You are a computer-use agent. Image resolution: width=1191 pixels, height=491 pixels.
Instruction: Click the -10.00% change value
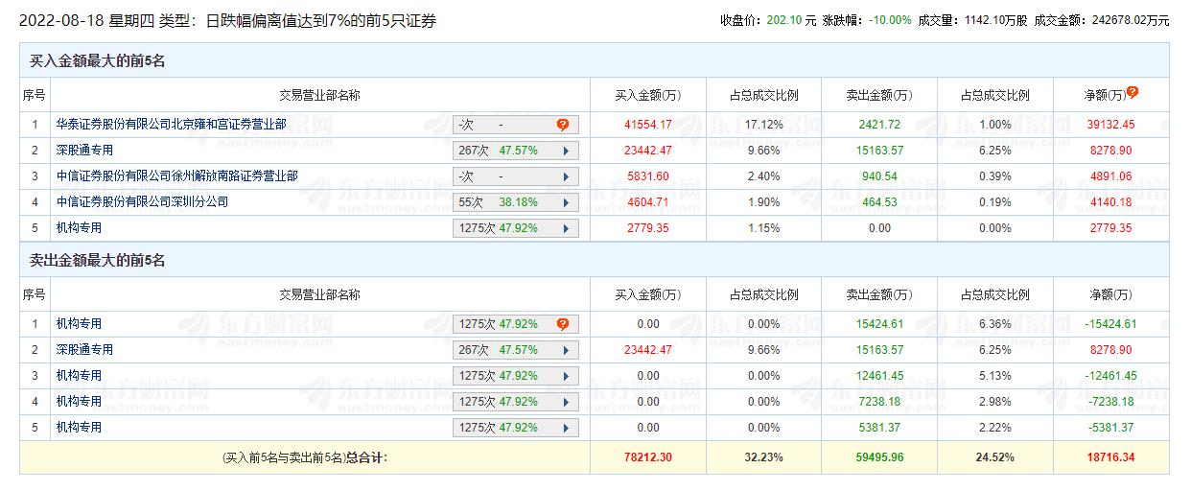click(x=890, y=20)
